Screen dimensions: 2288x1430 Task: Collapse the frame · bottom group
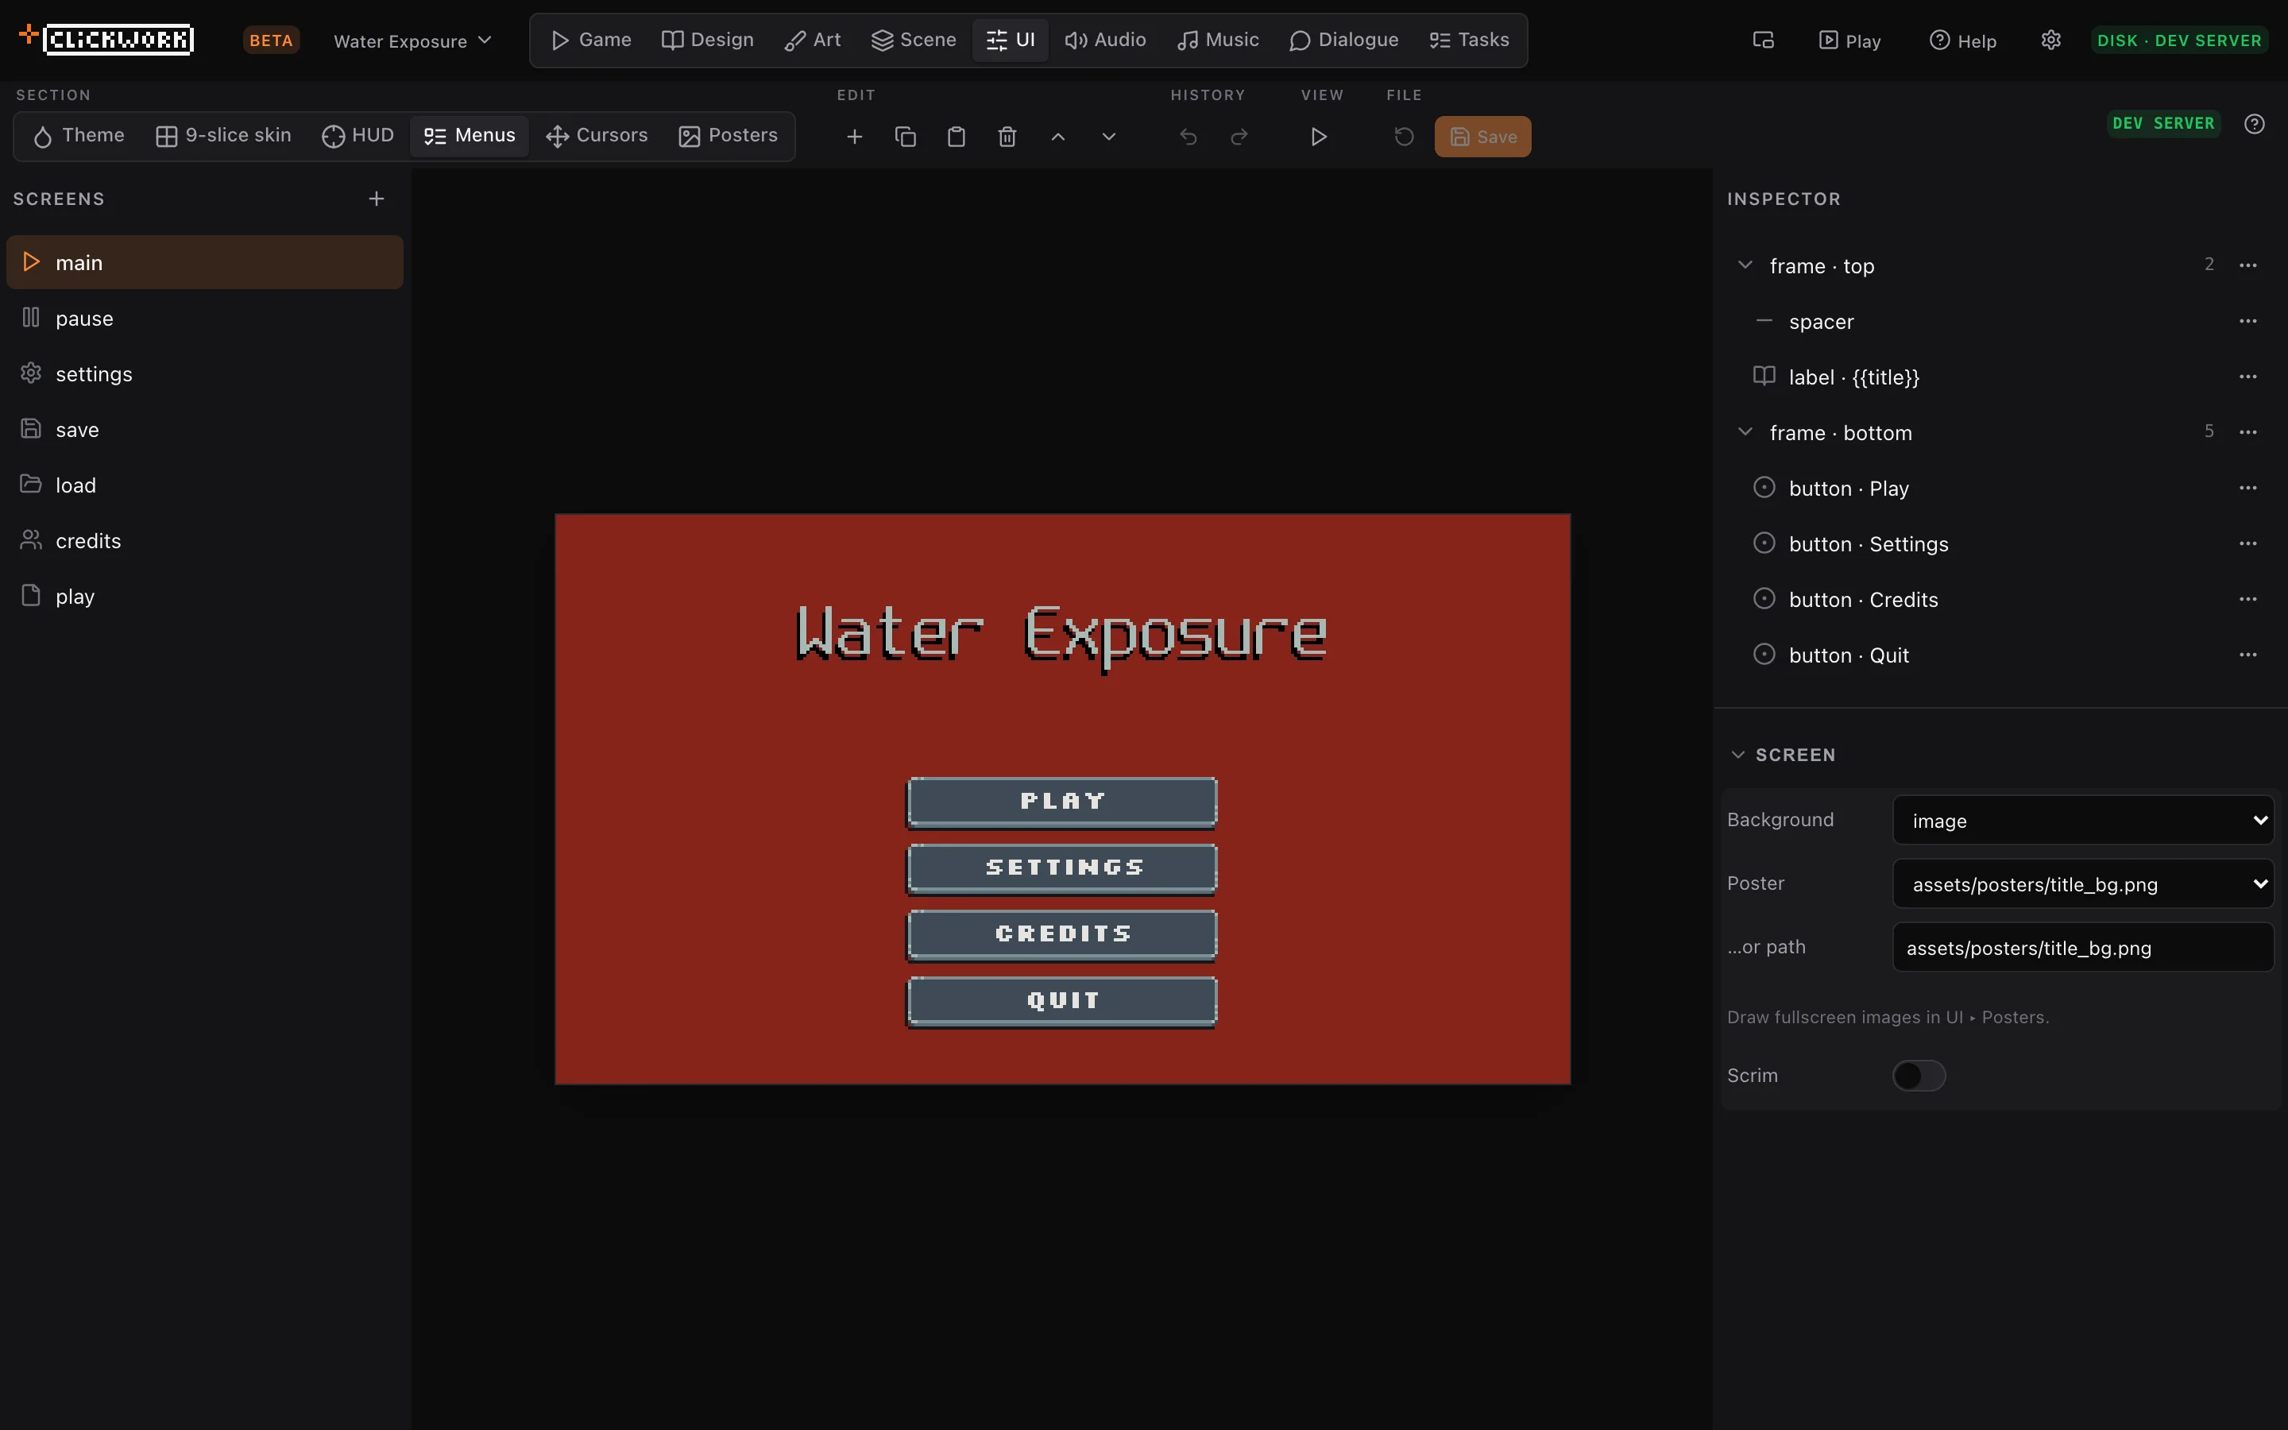click(1745, 432)
